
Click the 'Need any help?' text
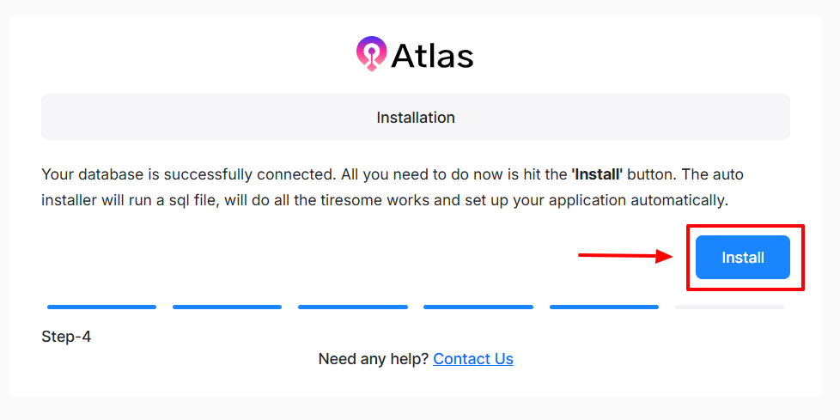coord(373,359)
